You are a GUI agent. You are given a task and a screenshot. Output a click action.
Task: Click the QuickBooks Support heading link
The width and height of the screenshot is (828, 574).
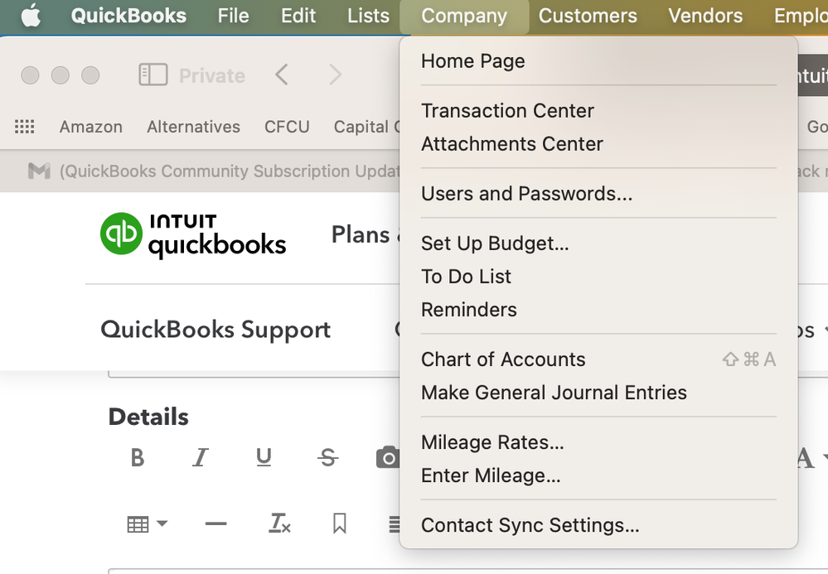[215, 330]
